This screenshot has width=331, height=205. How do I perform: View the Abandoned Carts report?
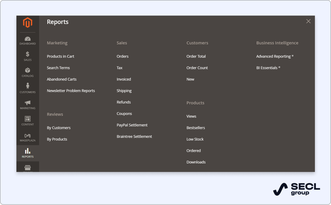(x=61, y=79)
